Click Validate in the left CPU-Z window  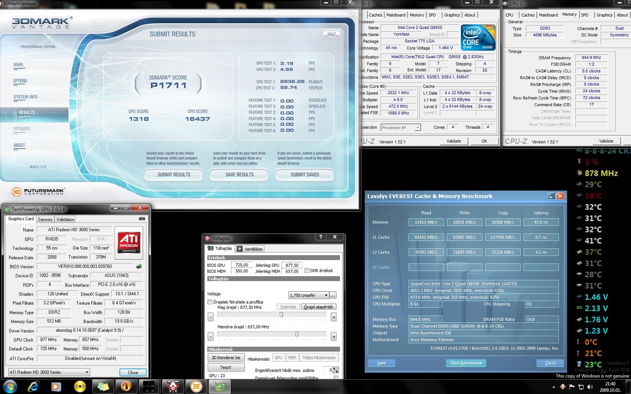(x=454, y=141)
